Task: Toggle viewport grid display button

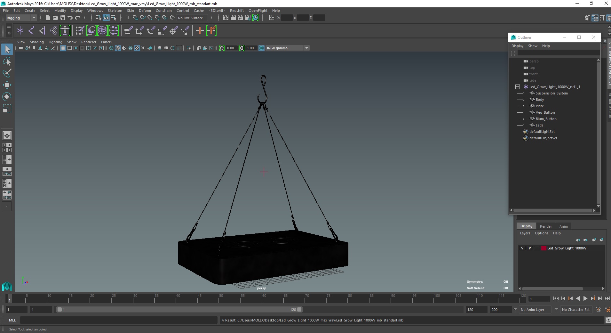Action: point(63,48)
